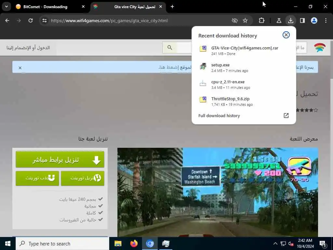This screenshot has height=250, width=333.
Task: Close the BitComet - Downloading tab
Action: pyautogui.click(x=83, y=7)
